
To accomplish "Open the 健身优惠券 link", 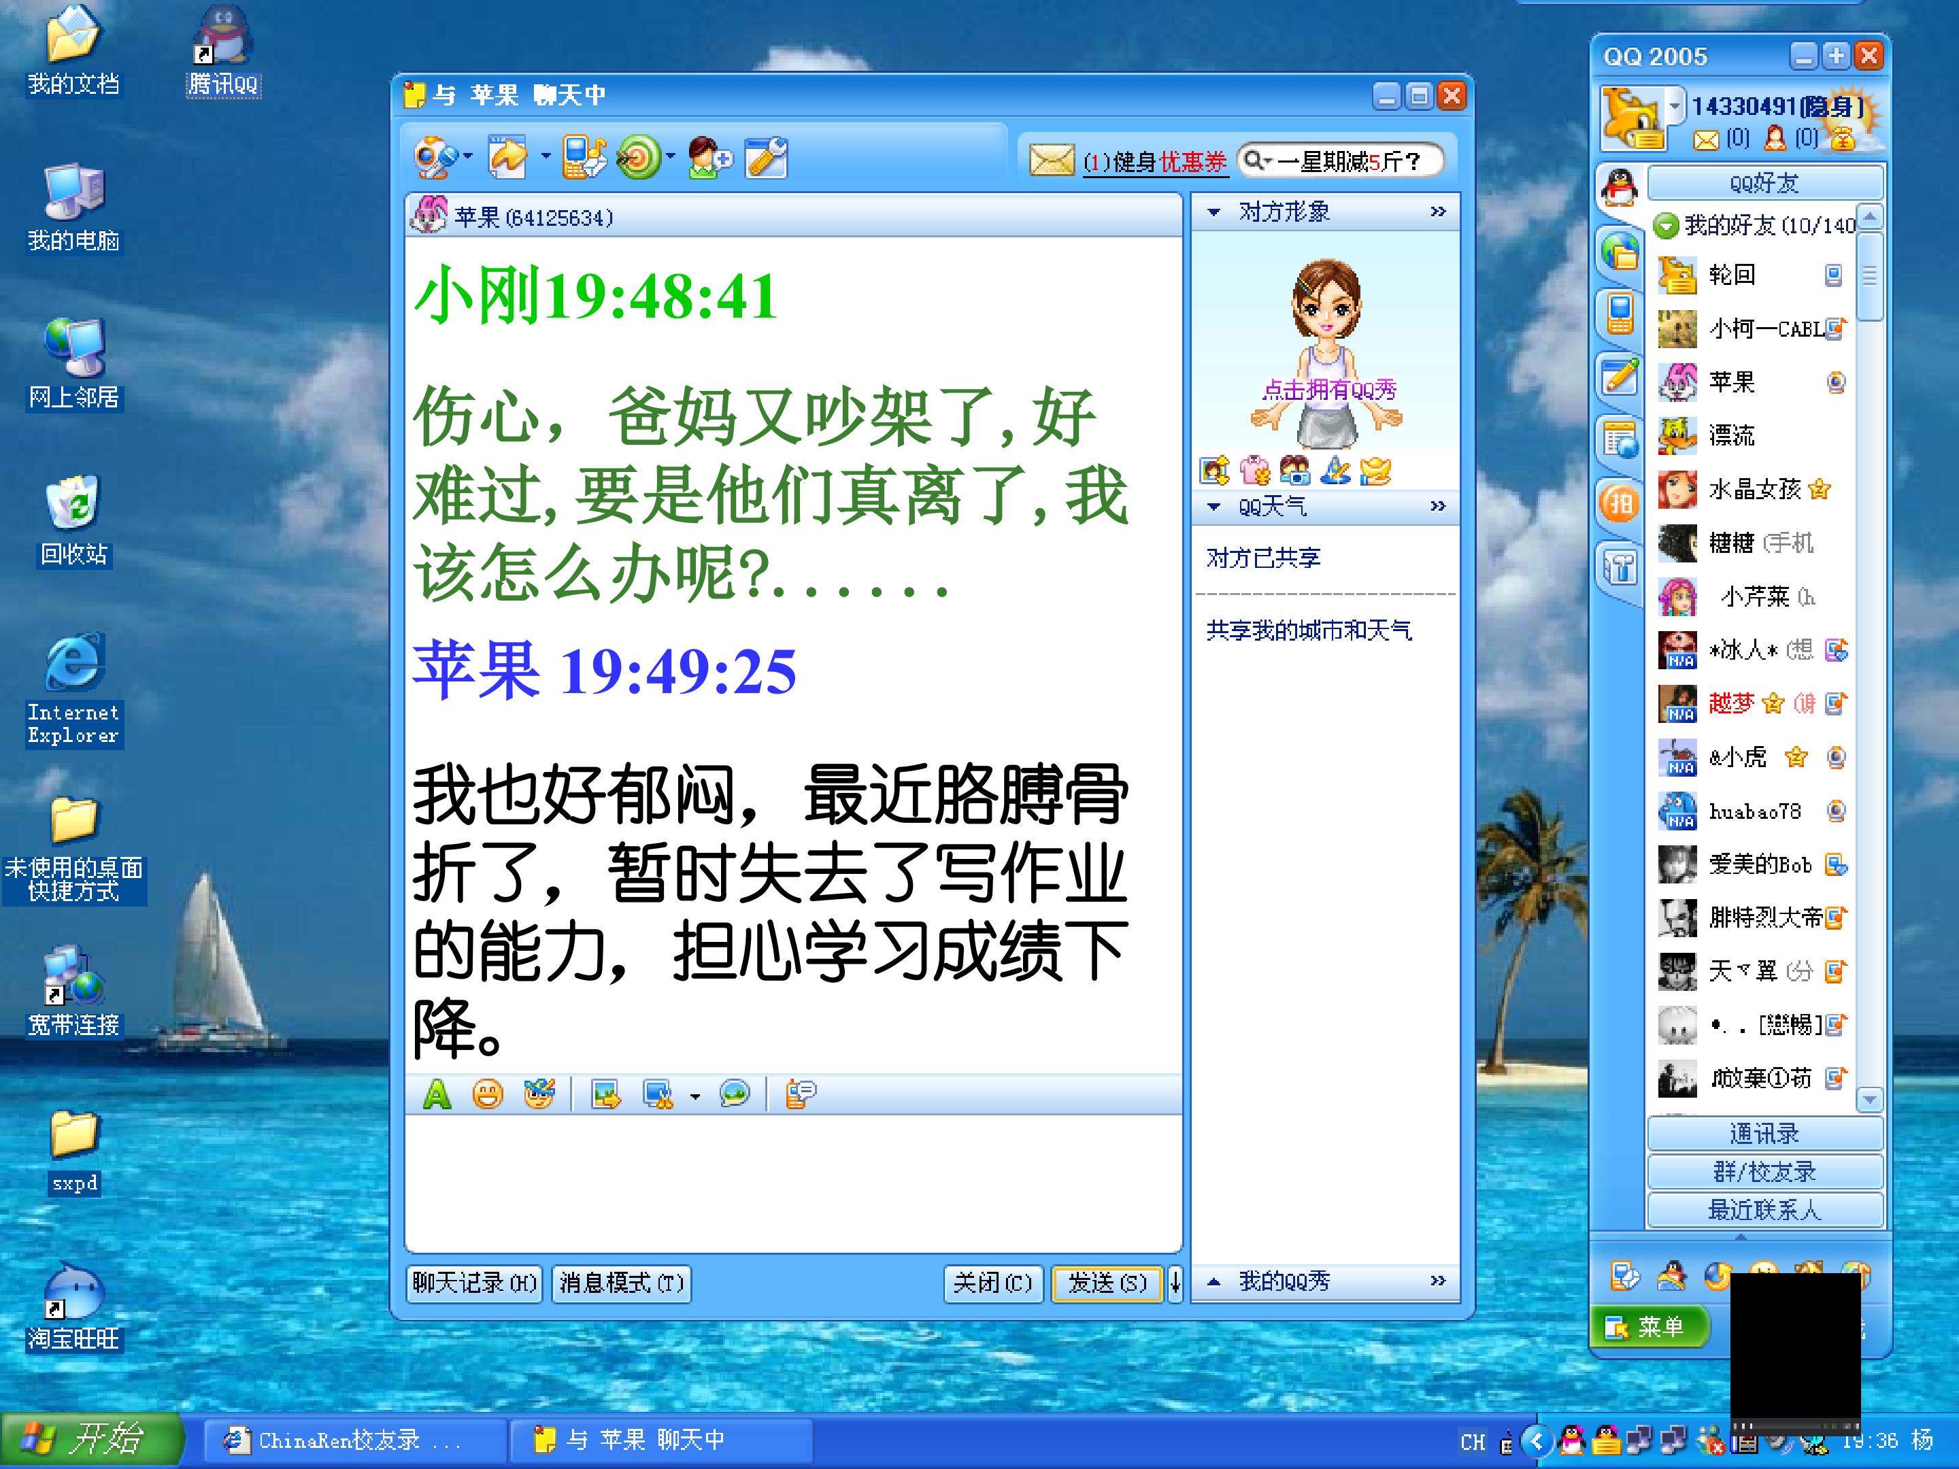I will [x=1155, y=162].
